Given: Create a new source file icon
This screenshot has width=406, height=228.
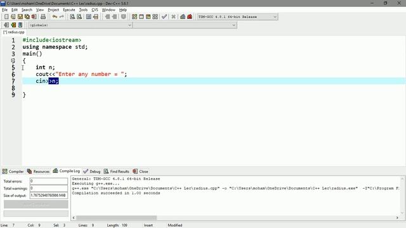Looking at the screenshot, I should point(6,17).
